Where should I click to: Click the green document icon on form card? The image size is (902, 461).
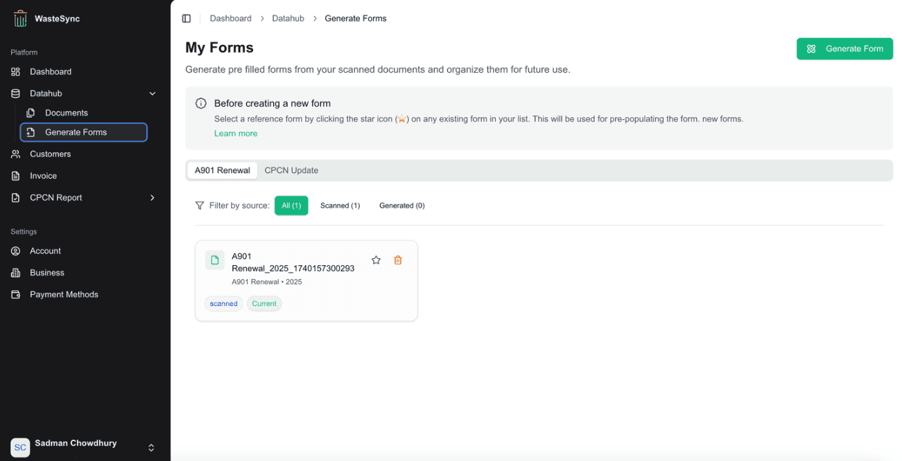click(215, 260)
